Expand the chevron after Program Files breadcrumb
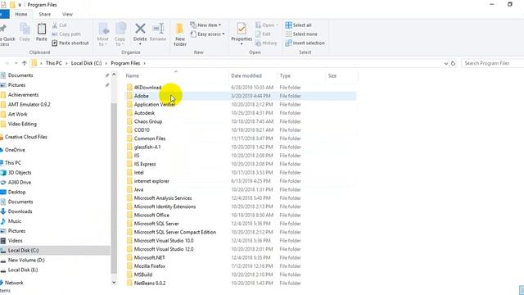 145,63
